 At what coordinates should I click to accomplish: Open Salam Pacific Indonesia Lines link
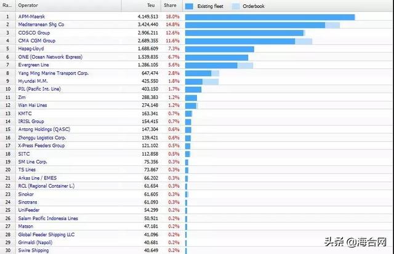(x=48, y=218)
